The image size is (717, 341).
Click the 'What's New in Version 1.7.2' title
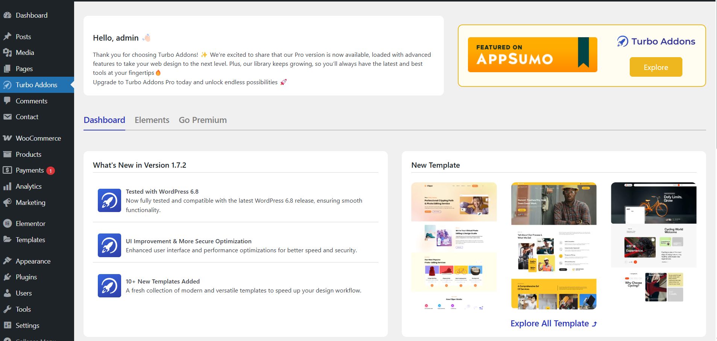tap(140, 165)
